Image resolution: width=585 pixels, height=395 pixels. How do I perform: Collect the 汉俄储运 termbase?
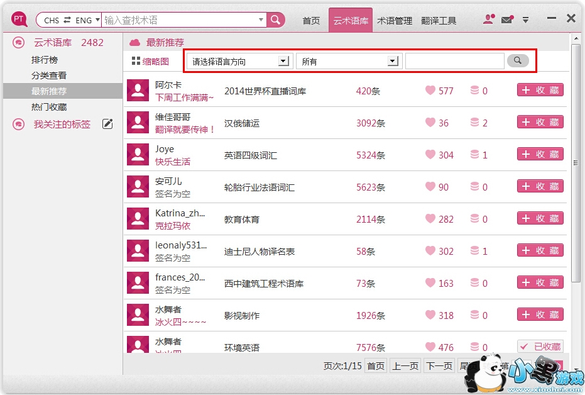click(540, 122)
